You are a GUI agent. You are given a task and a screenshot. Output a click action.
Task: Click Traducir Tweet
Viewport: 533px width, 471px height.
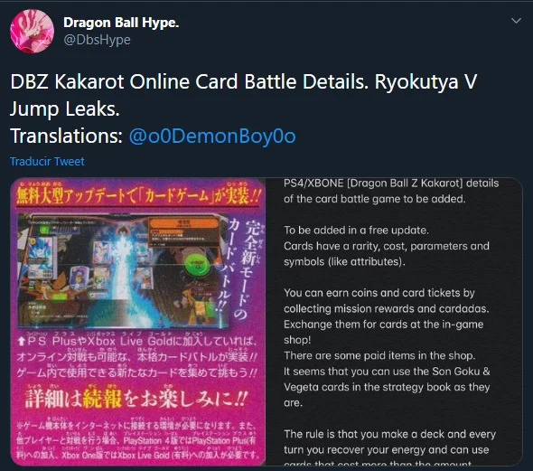tap(47, 161)
